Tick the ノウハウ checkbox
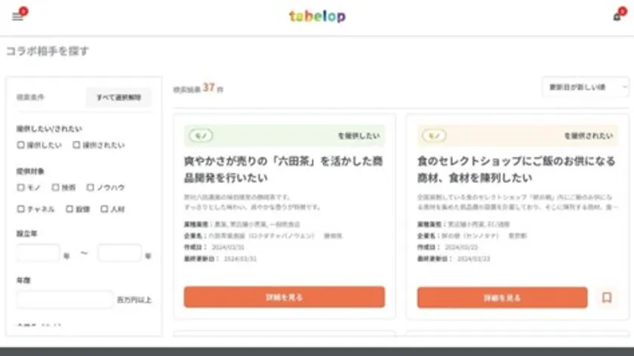The image size is (634, 356). 91,187
